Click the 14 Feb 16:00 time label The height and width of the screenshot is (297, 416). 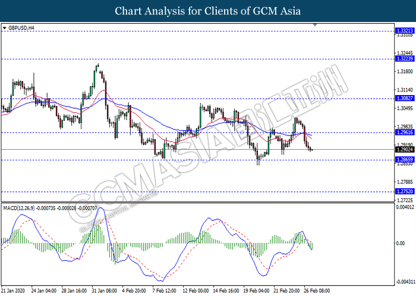226,291
